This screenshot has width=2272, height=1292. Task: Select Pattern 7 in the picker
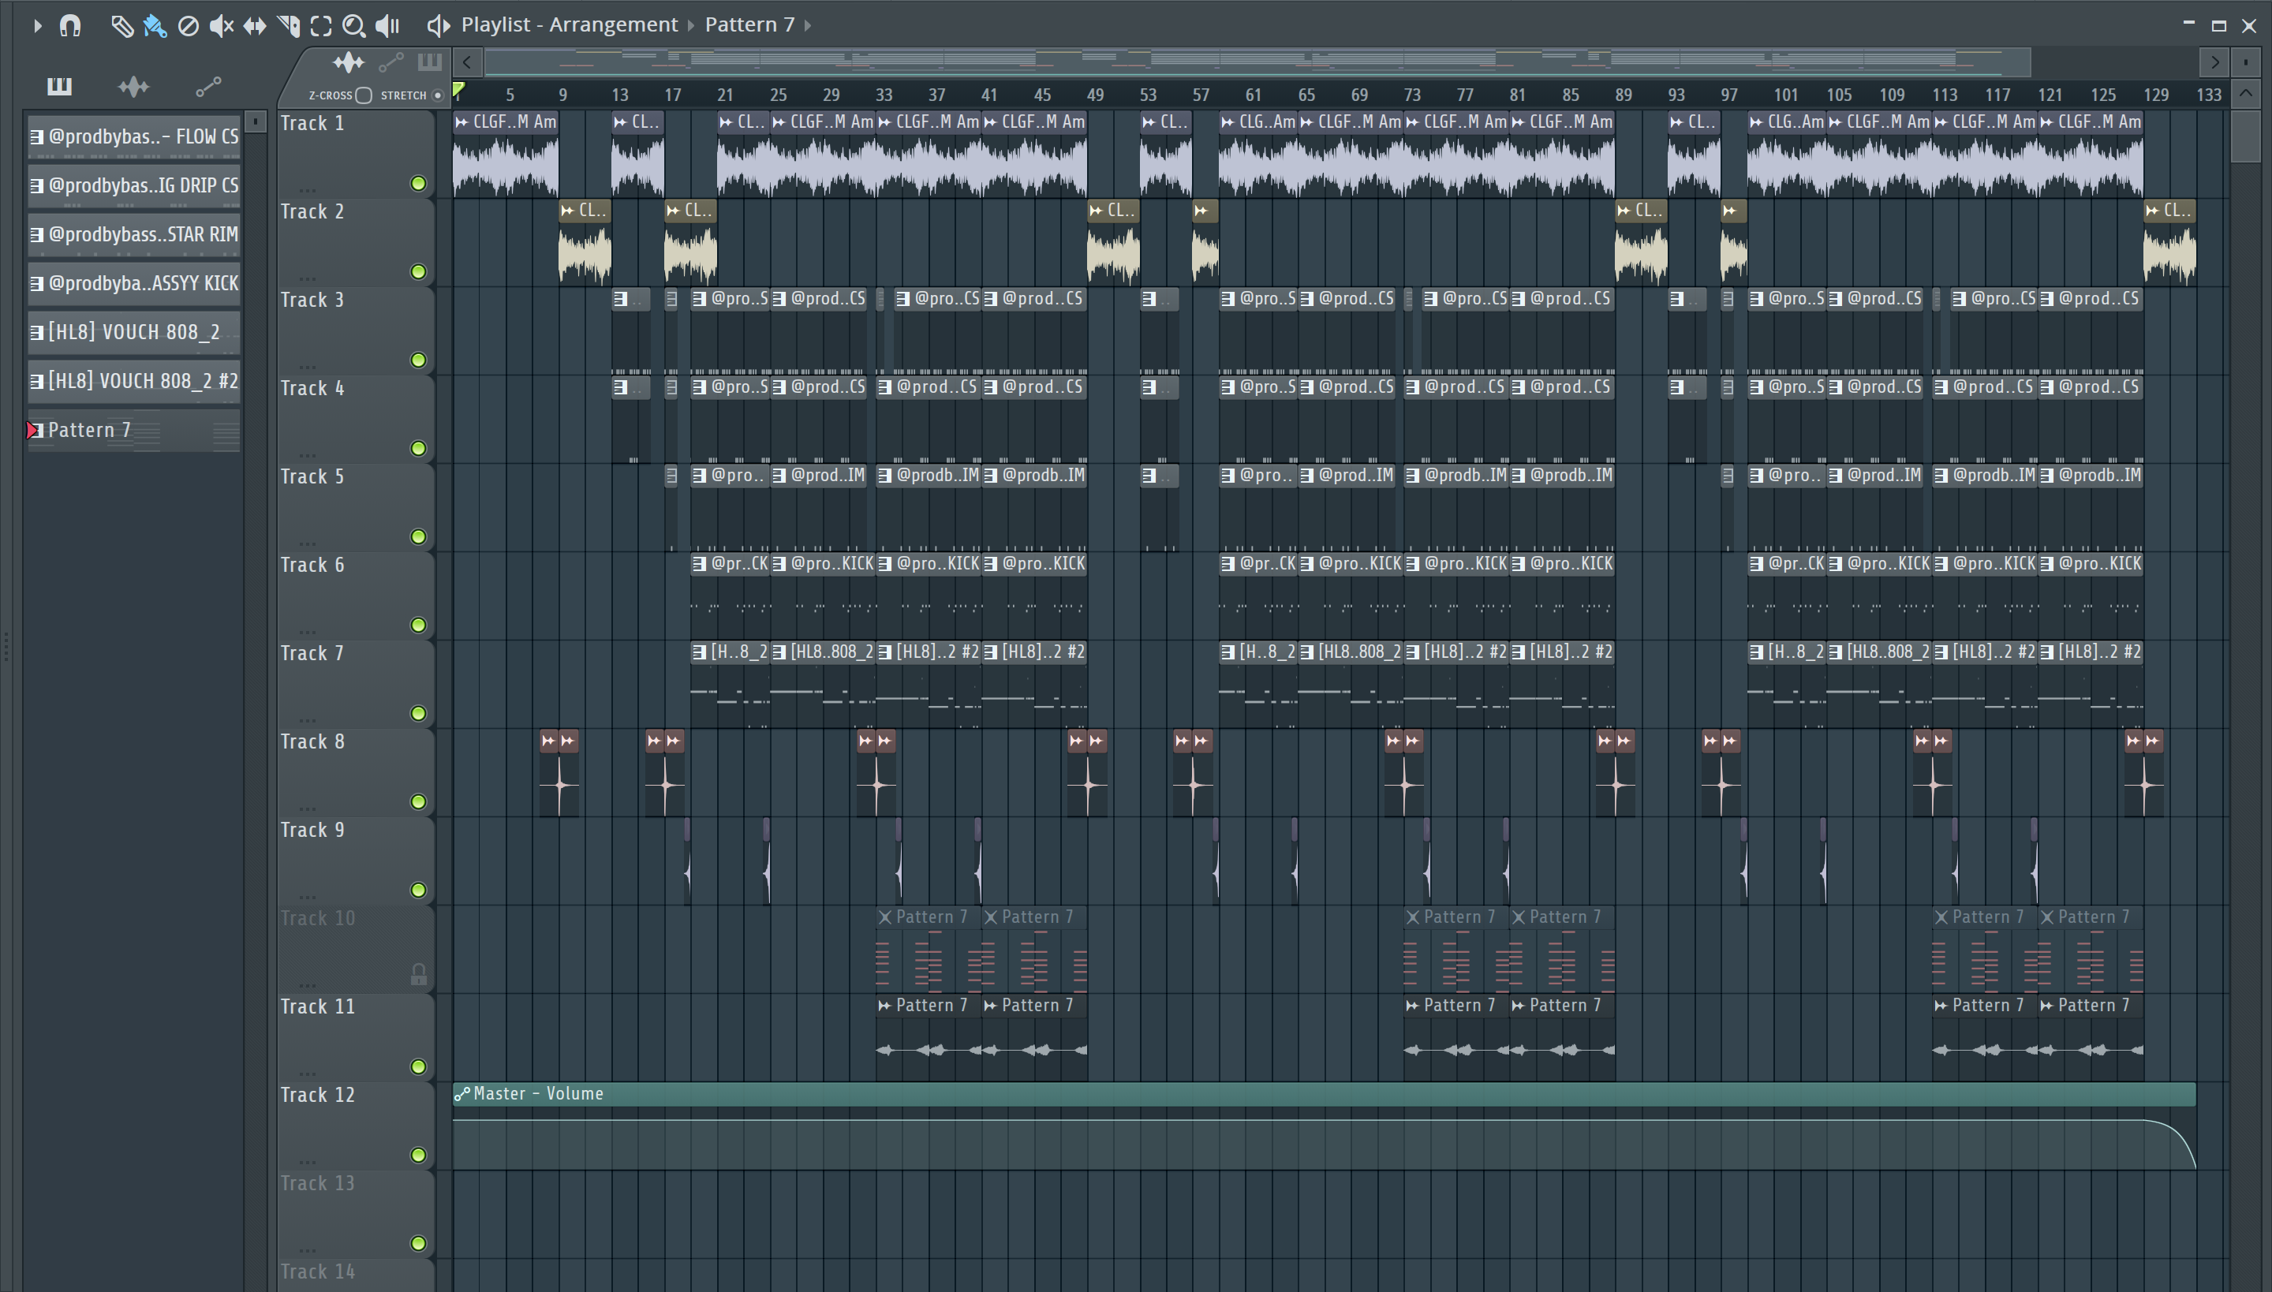pyautogui.click(x=134, y=431)
